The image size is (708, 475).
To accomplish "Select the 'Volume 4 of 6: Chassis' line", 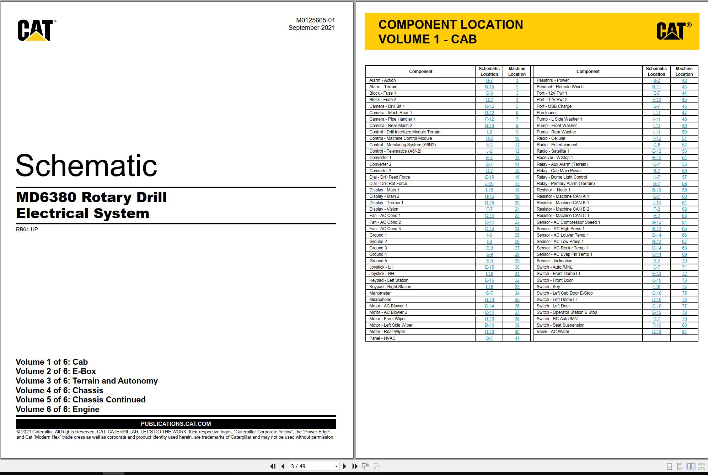I will coord(59,390).
